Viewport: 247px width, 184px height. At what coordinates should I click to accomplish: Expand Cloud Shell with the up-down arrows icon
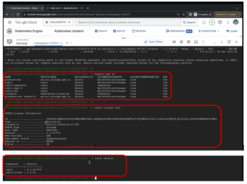(x=222, y=42)
